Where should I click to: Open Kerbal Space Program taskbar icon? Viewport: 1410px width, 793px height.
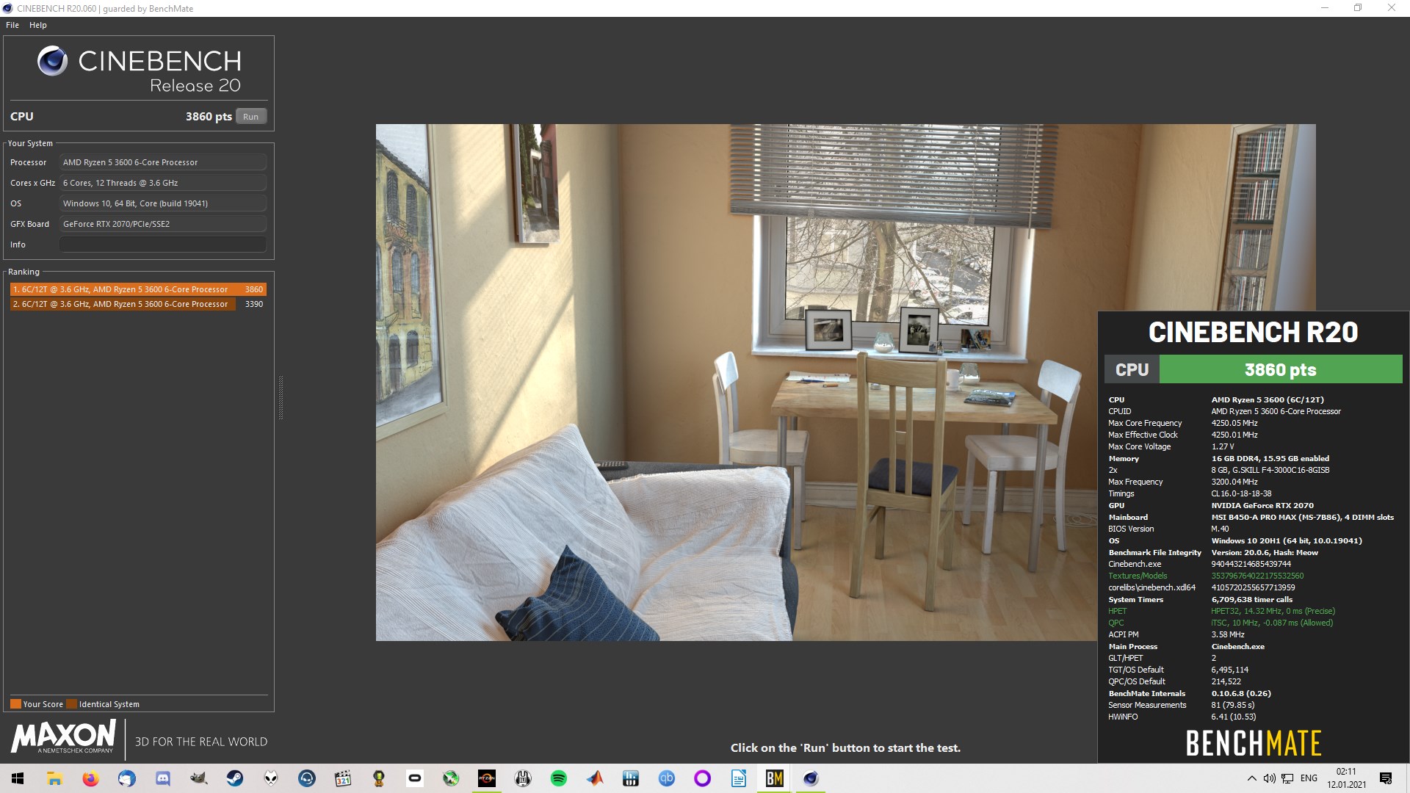tap(379, 778)
